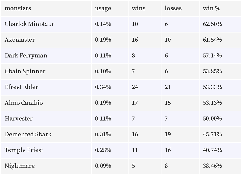Click the Axemaster monster name
Screen dimensions: 242x175
[20, 40]
